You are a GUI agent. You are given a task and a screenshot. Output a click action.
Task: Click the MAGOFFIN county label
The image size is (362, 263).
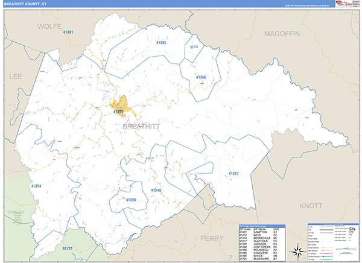coord(282,34)
